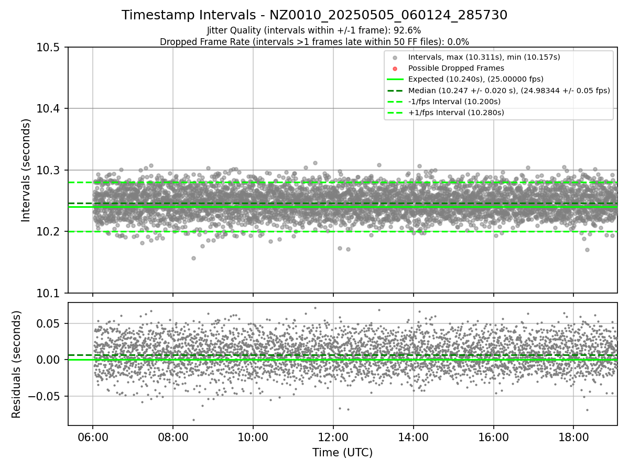Click the 'Time (UTC)' x-axis label
This screenshot has width=629, height=471.
(342, 453)
